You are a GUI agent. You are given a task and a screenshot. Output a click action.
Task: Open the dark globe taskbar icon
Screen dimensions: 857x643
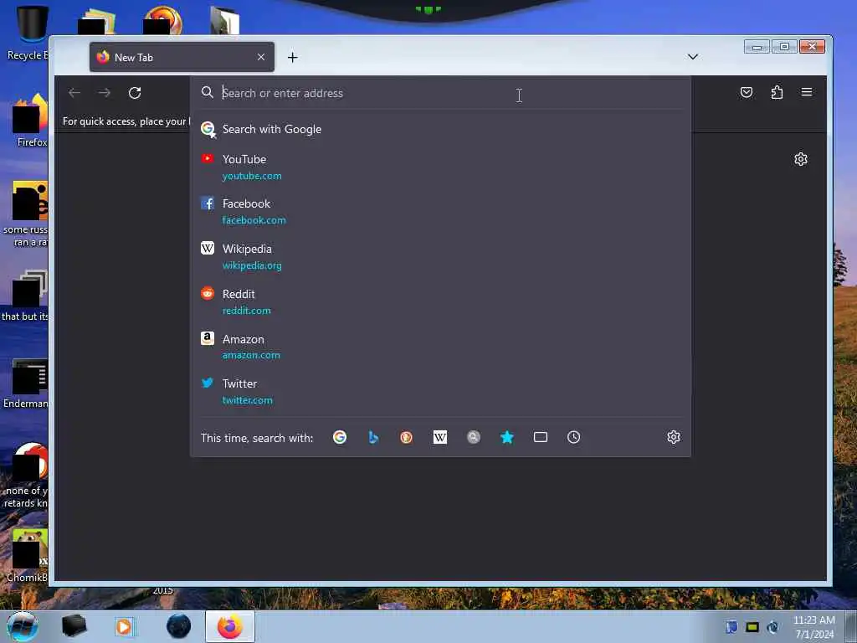[179, 626]
